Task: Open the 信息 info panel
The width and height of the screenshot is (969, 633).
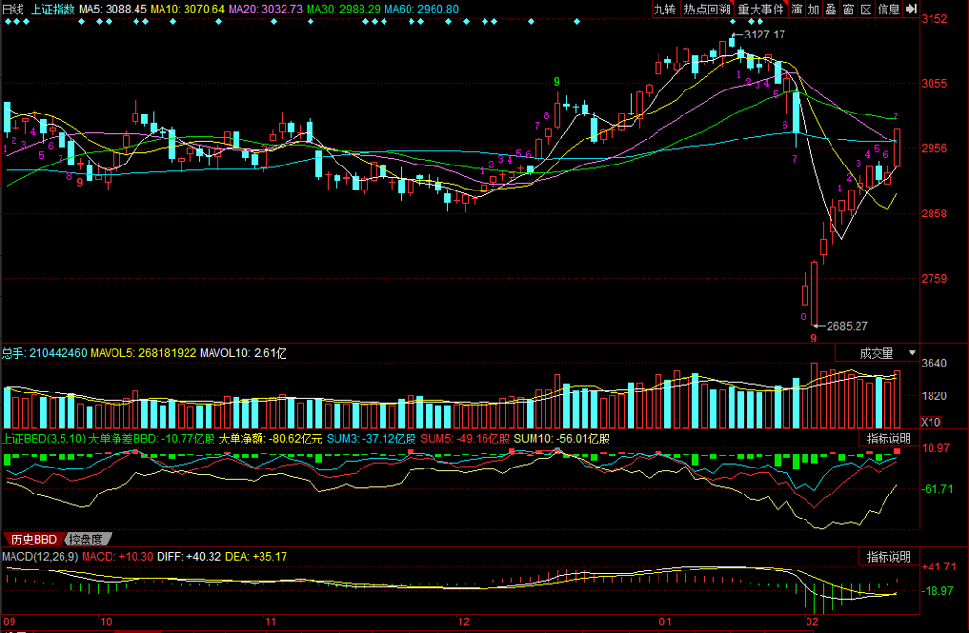Action: pyautogui.click(x=888, y=9)
